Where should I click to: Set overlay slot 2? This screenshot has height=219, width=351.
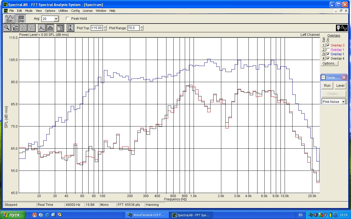(324, 50)
